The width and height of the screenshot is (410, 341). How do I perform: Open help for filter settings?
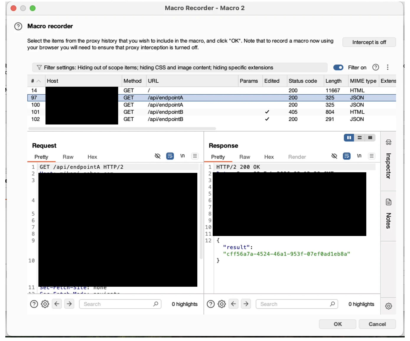click(375, 67)
